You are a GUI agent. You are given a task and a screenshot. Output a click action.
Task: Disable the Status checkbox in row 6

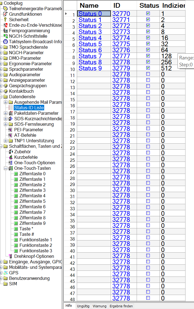pos(148,44)
